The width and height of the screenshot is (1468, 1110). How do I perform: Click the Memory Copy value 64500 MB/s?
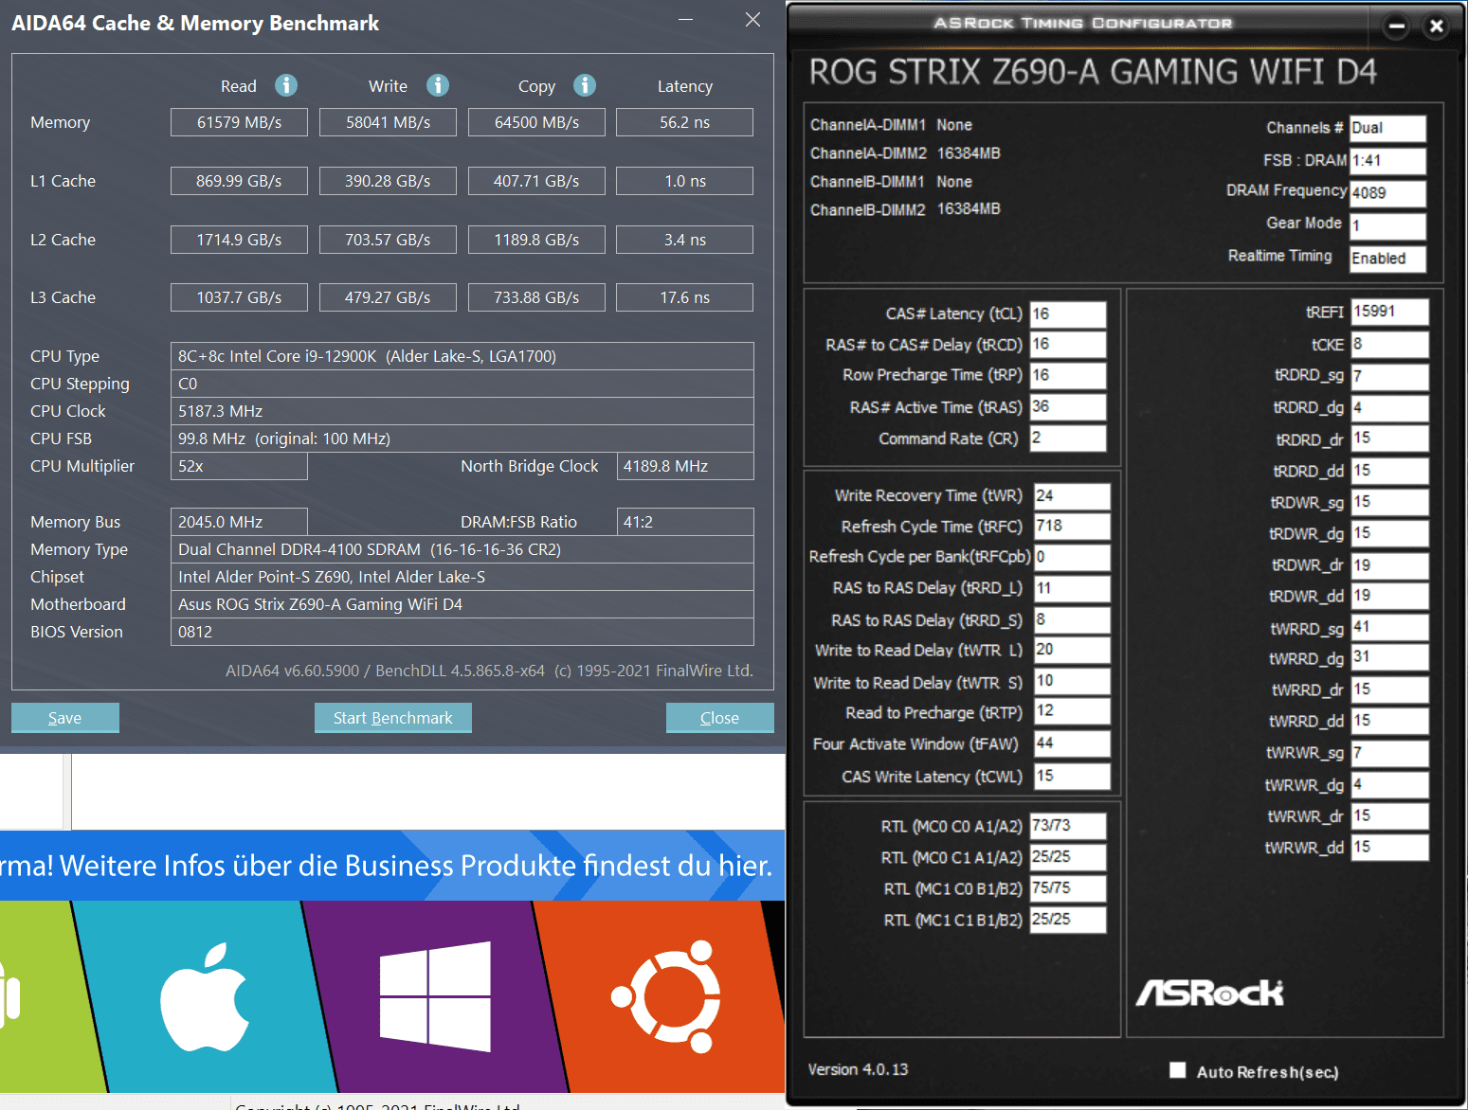536,122
